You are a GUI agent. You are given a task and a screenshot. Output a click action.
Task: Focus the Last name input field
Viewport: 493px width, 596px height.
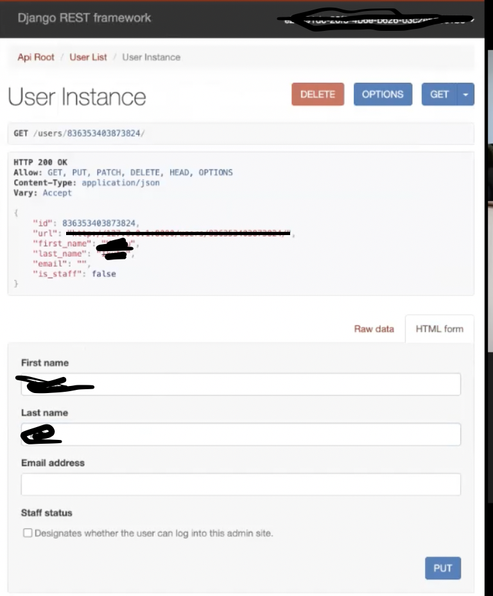(x=241, y=434)
